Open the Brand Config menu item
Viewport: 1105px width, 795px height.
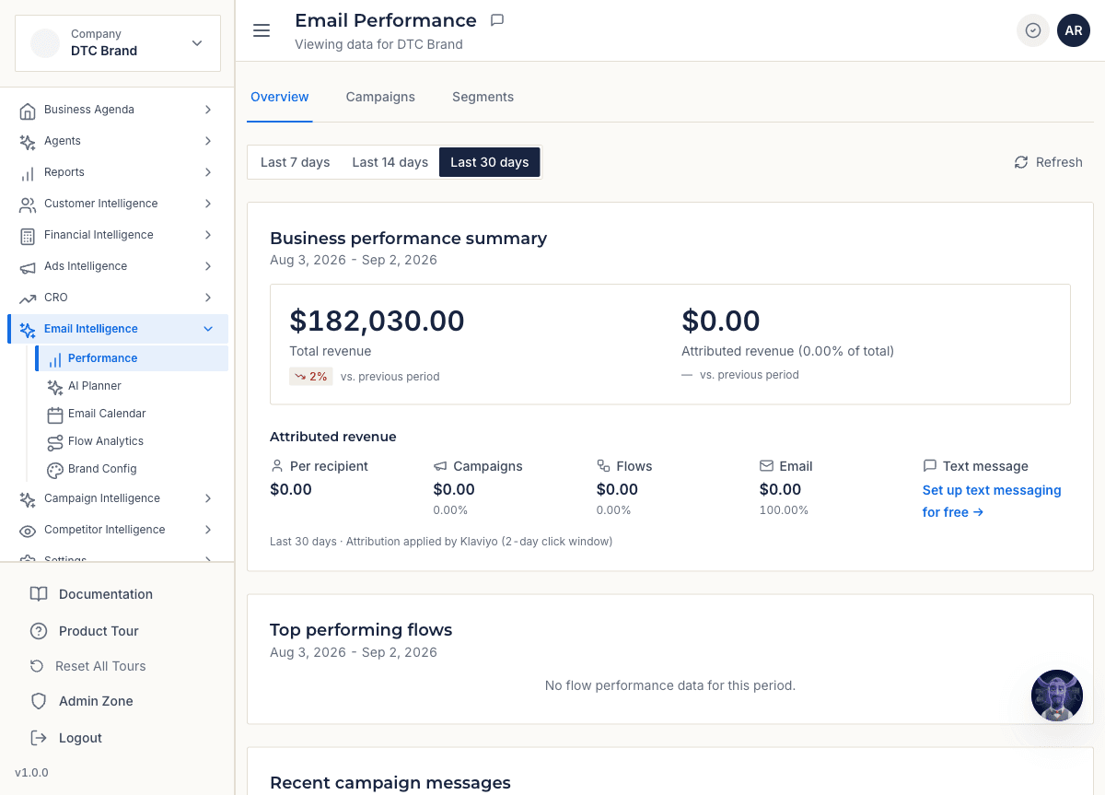(132, 469)
